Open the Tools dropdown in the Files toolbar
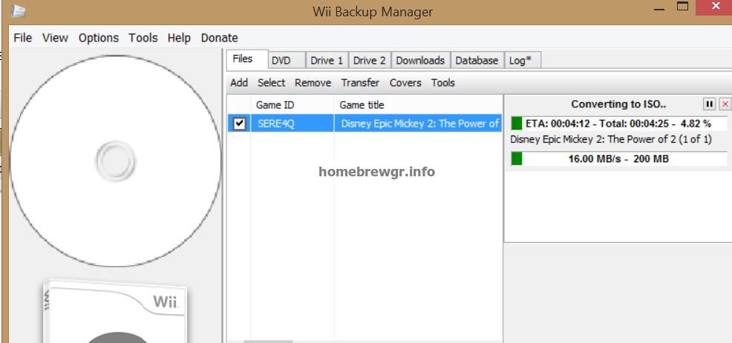 tap(442, 83)
